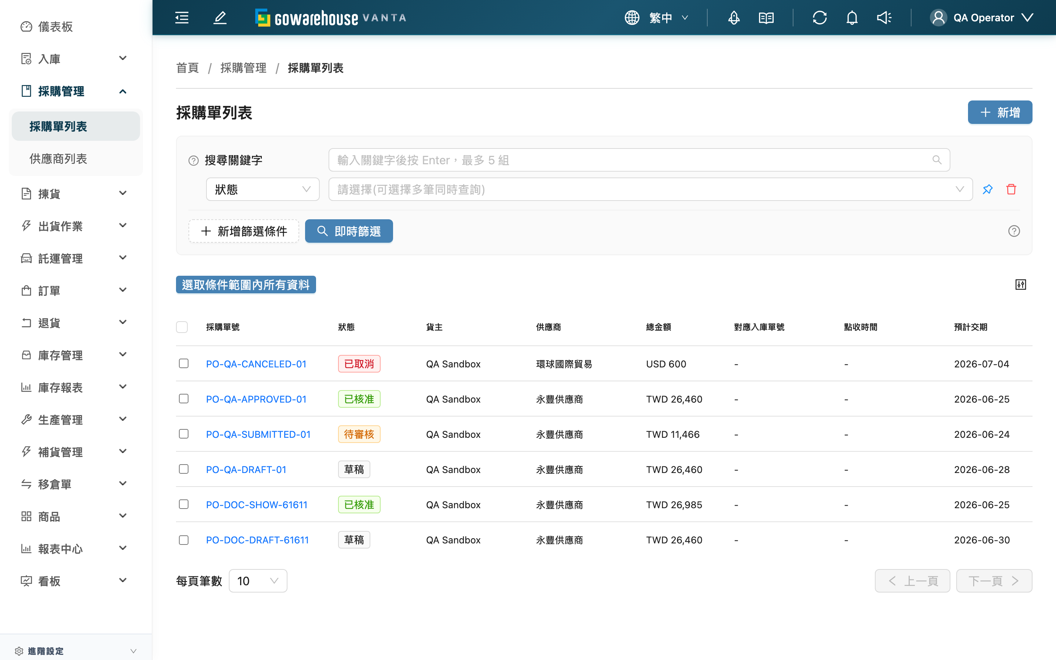Click the globe language icon
Viewport: 1056px width, 660px height.
click(x=632, y=18)
